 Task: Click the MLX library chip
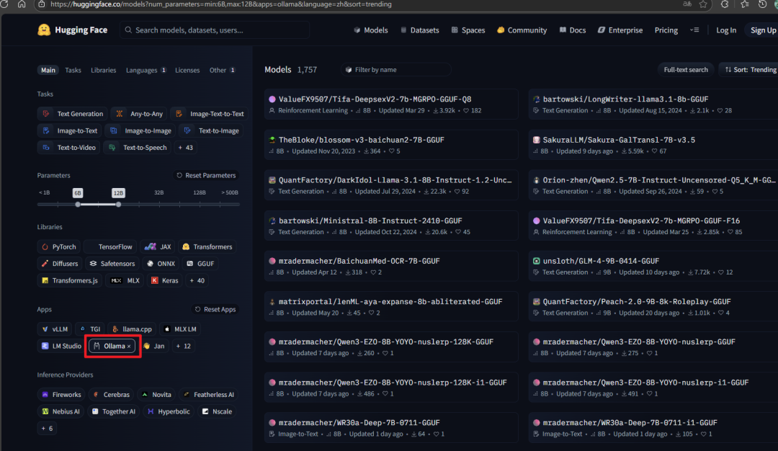125,280
